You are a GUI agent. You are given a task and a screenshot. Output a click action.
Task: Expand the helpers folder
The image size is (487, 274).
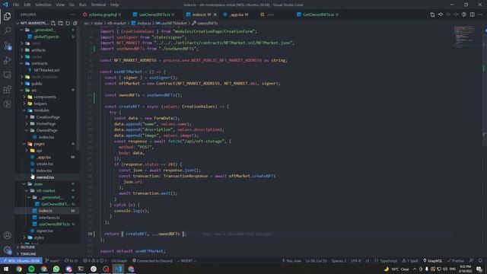[40, 104]
